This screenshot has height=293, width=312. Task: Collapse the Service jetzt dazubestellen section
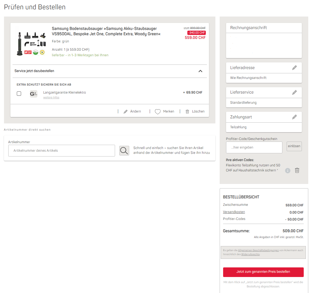(200, 71)
